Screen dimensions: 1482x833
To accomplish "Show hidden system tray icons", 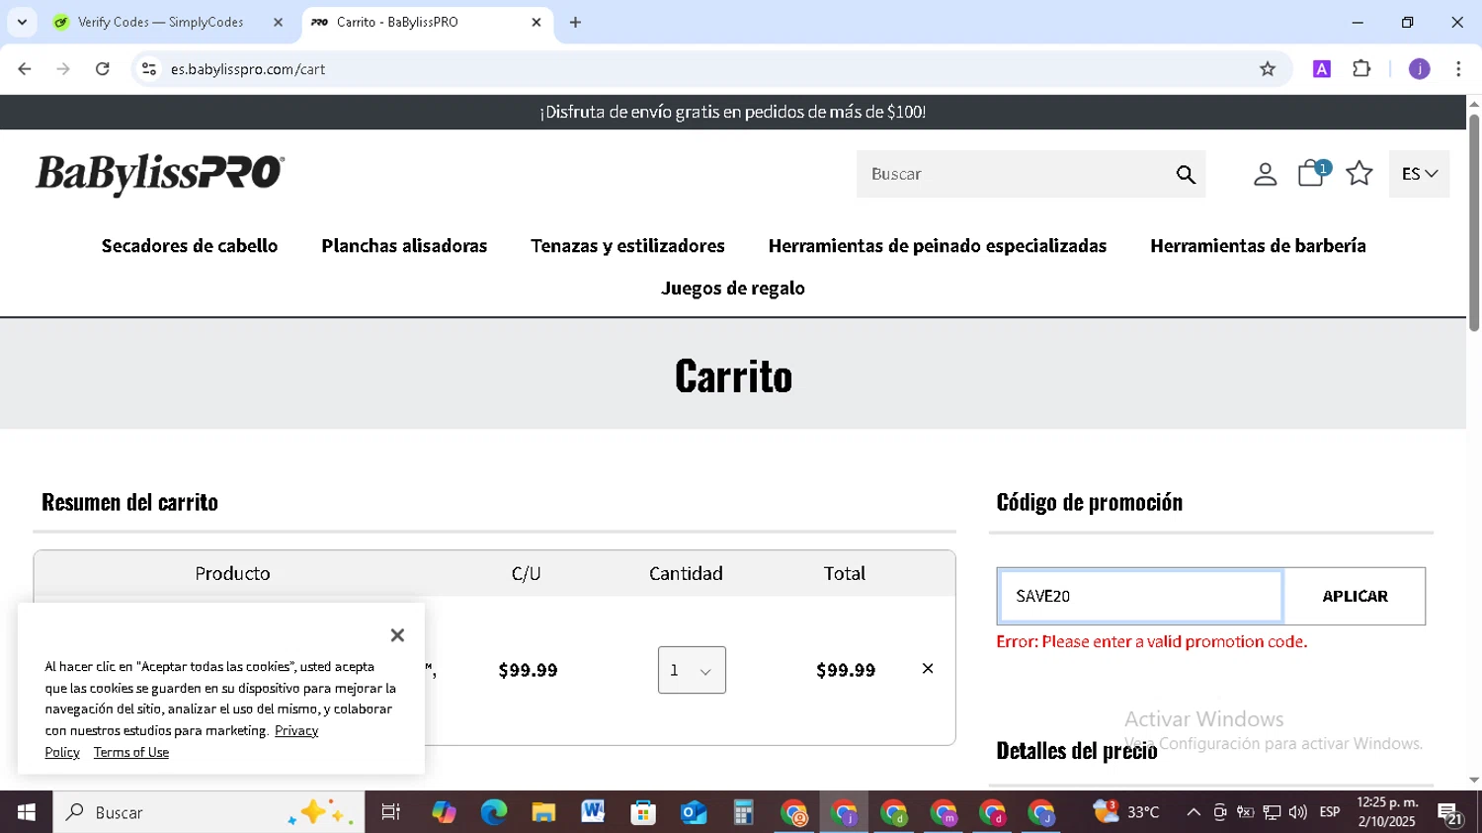I will pyautogui.click(x=1194, y=812).
